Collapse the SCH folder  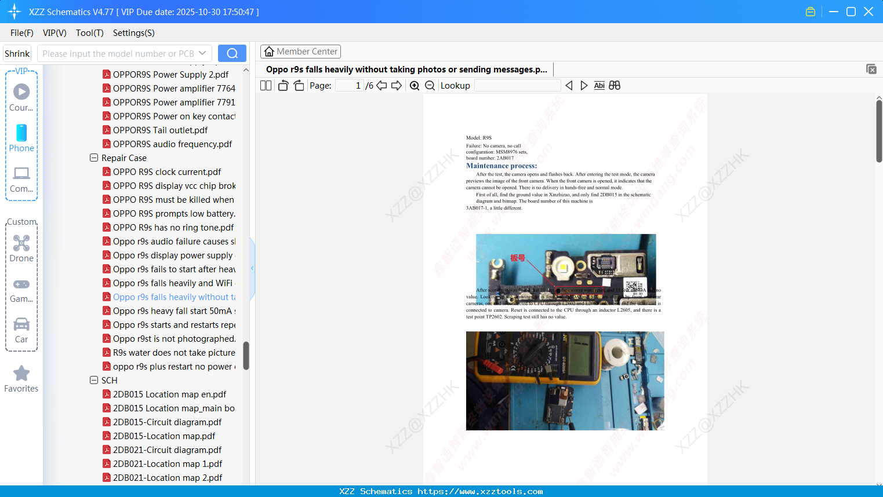pyautogui.click(x=94, y=381)
